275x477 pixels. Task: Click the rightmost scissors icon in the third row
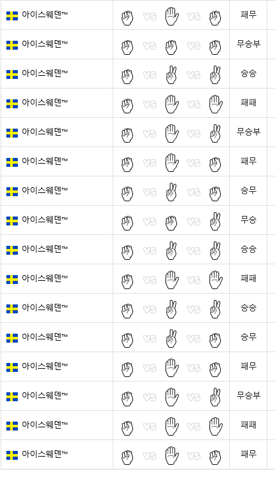click(x=215, y=75)
